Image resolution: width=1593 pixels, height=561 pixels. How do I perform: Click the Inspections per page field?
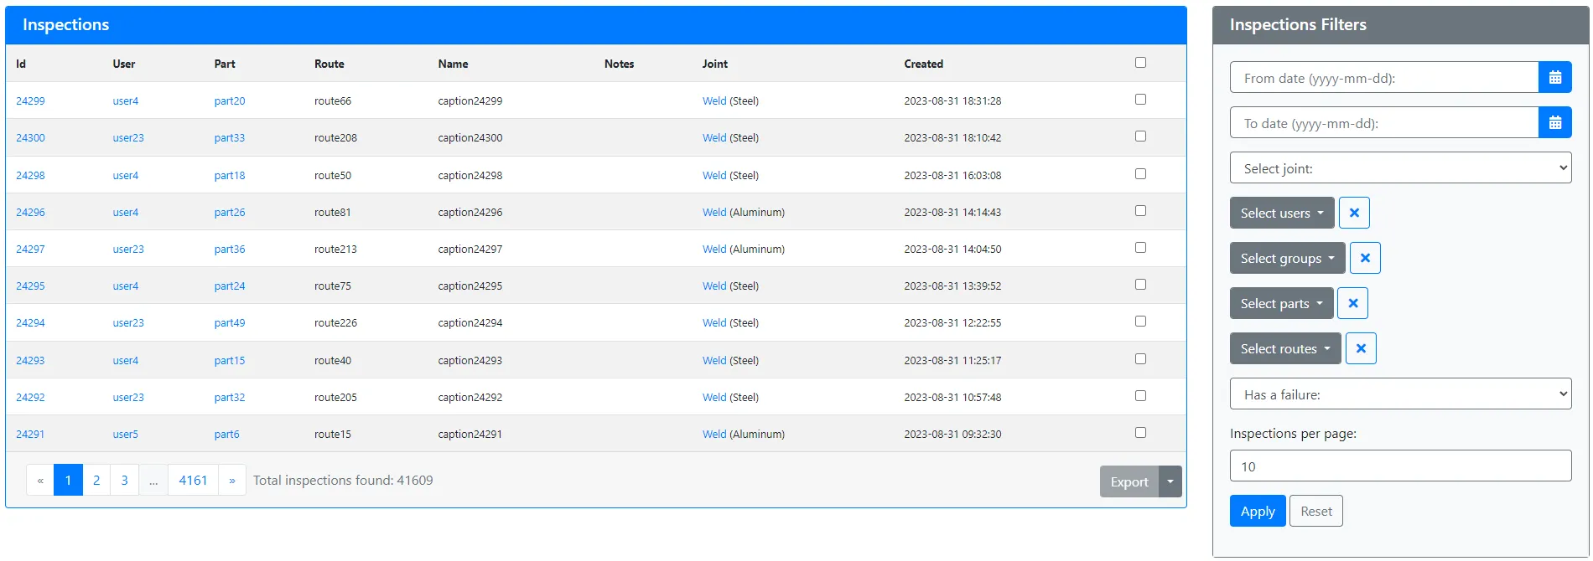pyautogui.click(x=1400, y=466)
